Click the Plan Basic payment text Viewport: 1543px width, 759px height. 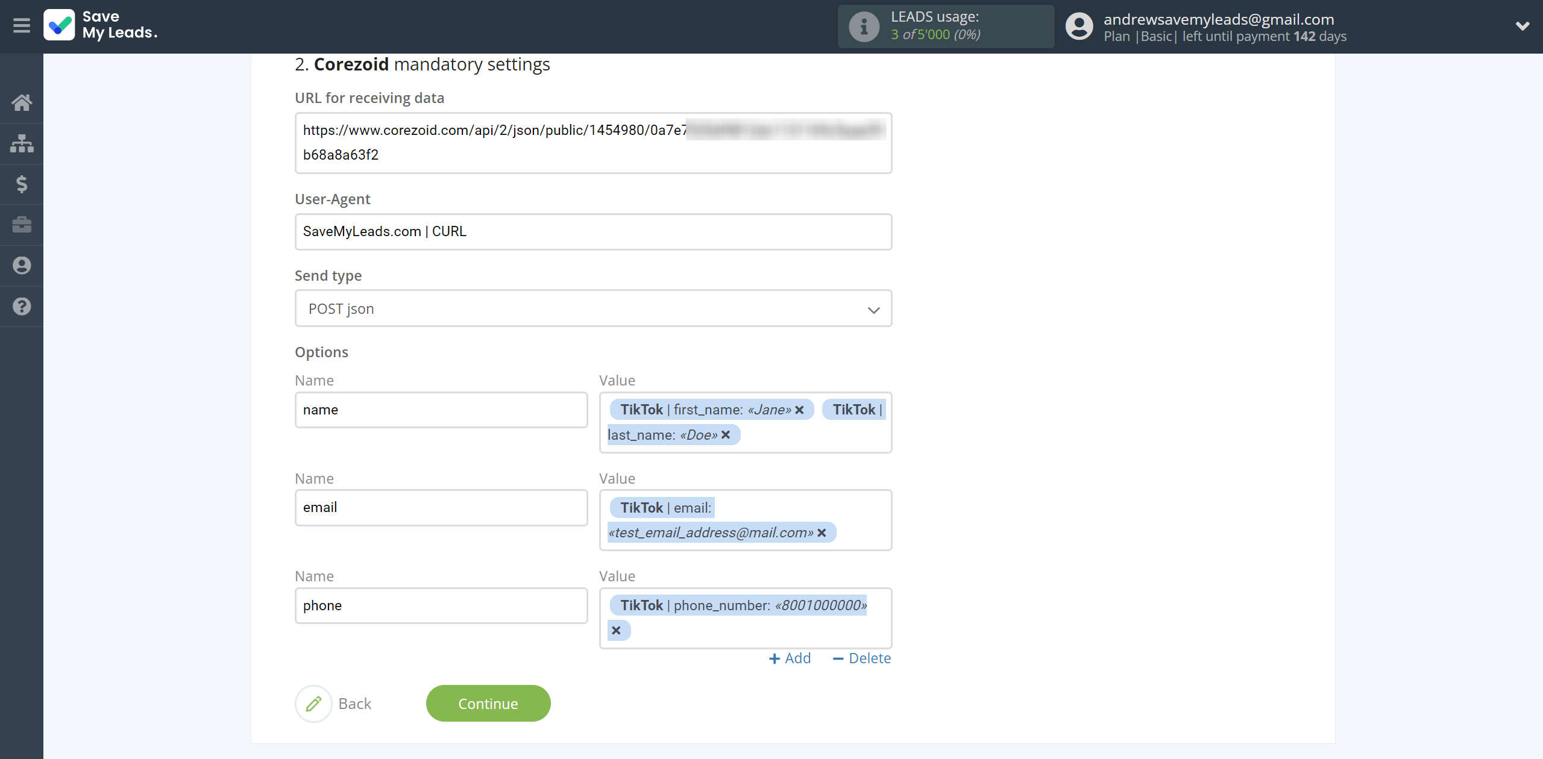(x=1225, y=37)
